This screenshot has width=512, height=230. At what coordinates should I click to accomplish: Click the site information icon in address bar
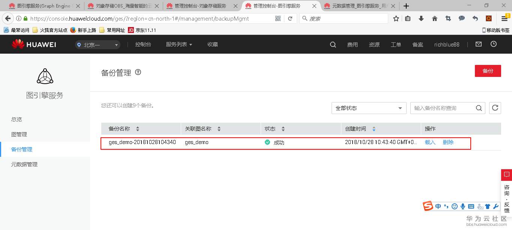[18, 18]
